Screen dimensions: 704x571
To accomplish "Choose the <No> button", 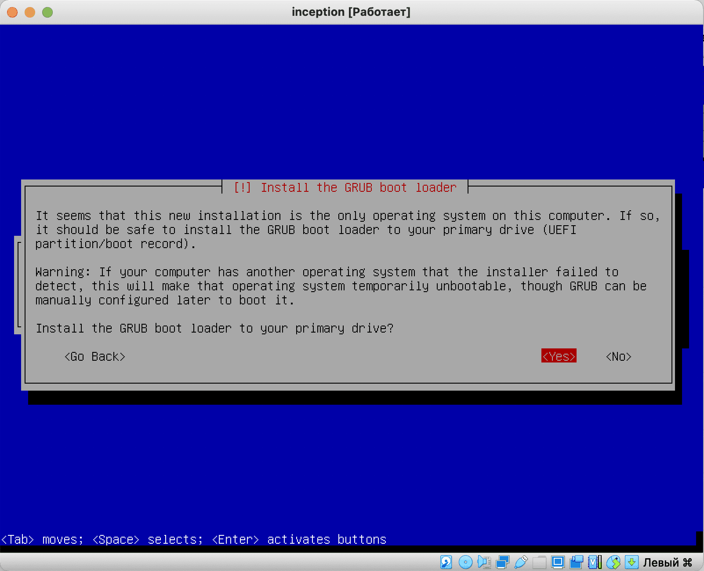I will (618, 356).
